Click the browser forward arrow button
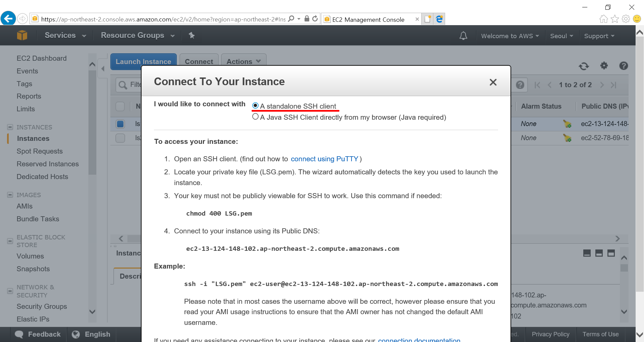 pos(22,18)
